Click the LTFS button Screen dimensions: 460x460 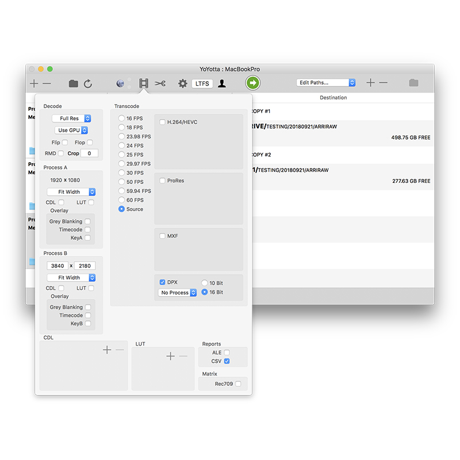(202, 83)
